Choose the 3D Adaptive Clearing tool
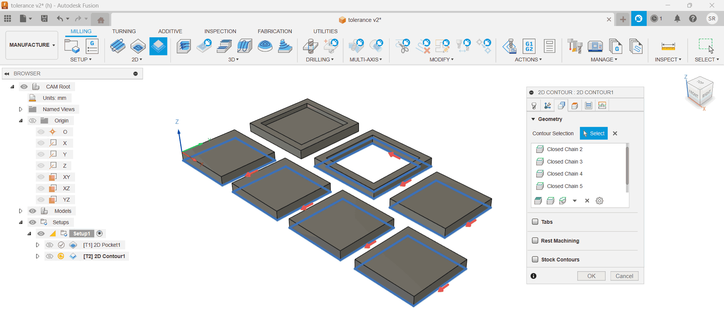Screen dimensions: 724x327 click(184, 46)
